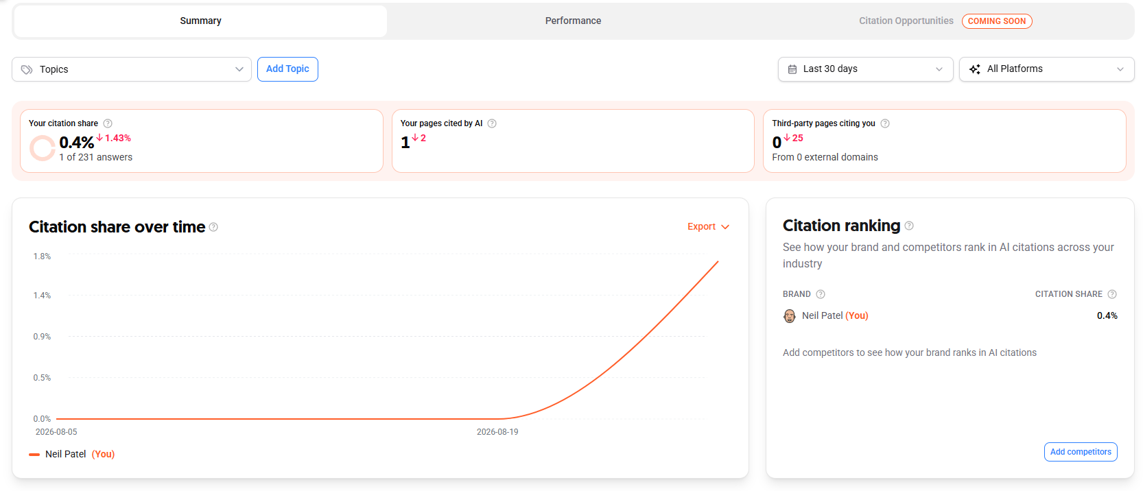
Task: Open the Export dropdown menu
Action: click(x=708, y=227)
